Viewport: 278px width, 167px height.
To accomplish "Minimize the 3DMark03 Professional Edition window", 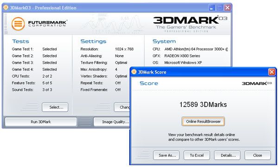I will 212,7.
